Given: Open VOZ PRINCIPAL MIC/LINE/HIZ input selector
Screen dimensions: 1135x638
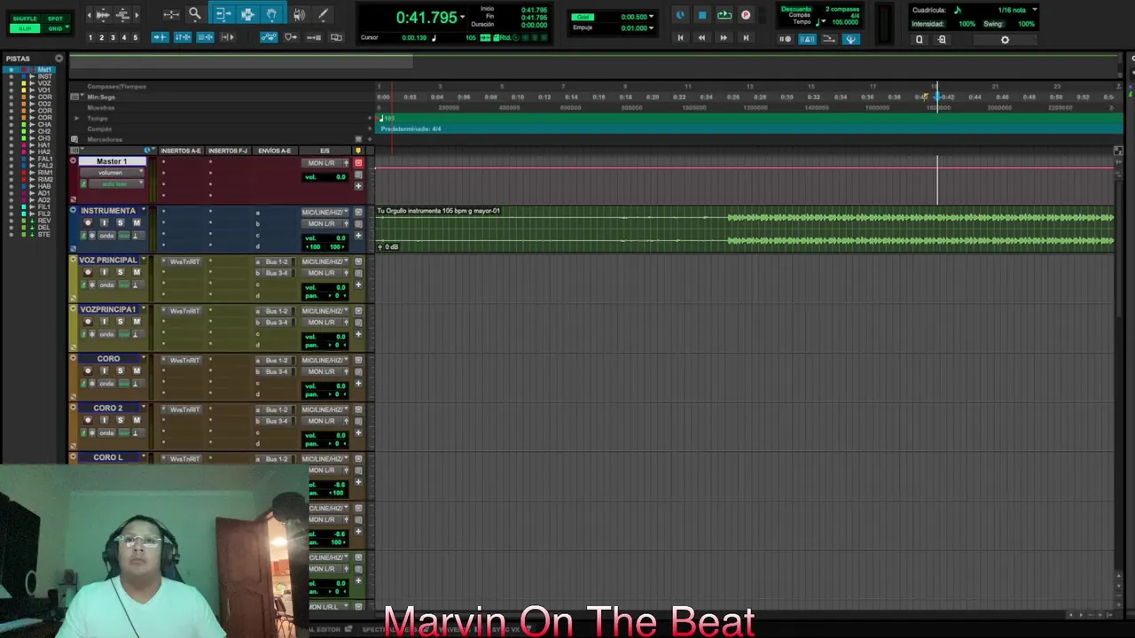Looking at the screenshot, I should tap(325, 261).
